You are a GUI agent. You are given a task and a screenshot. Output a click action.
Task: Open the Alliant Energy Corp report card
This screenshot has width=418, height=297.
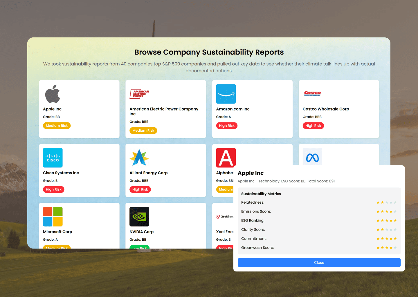(166, 171)
